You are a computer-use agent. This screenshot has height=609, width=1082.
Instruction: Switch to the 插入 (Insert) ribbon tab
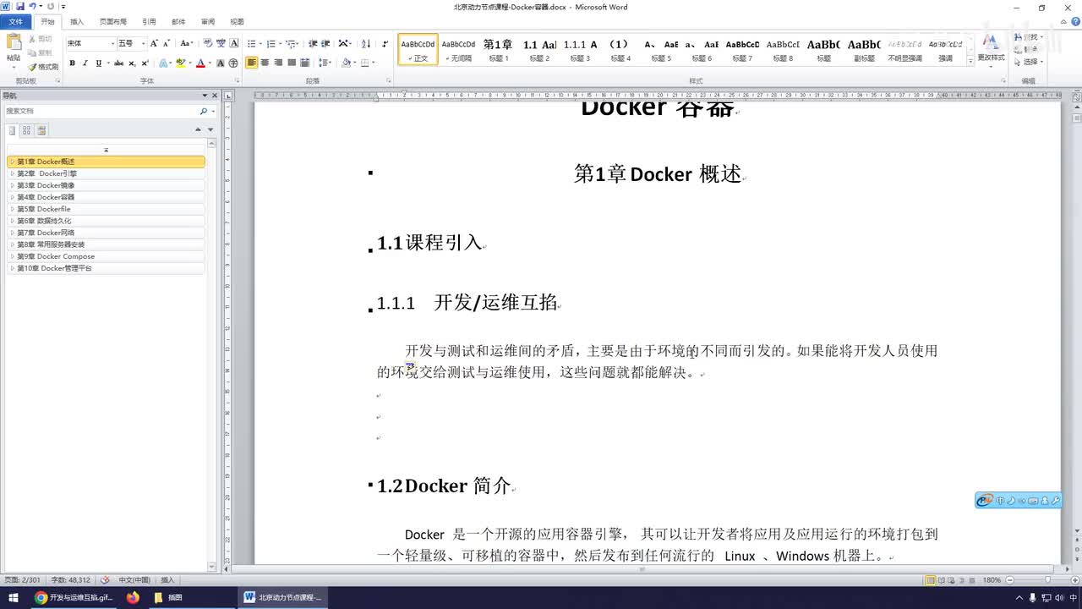[x=77, y=21]
